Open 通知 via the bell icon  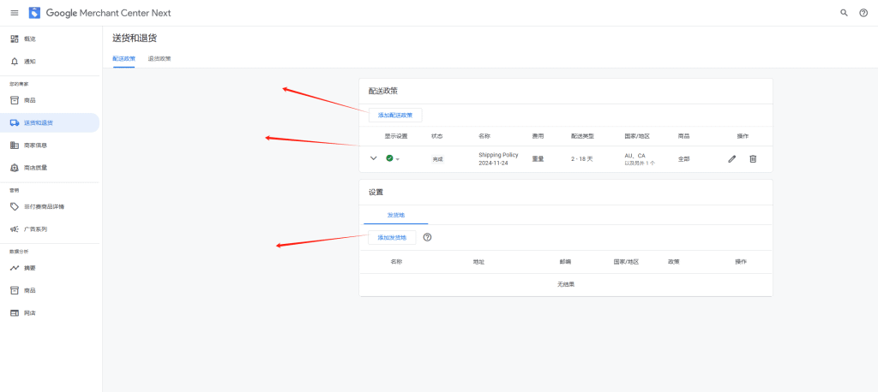pos(15,61)
